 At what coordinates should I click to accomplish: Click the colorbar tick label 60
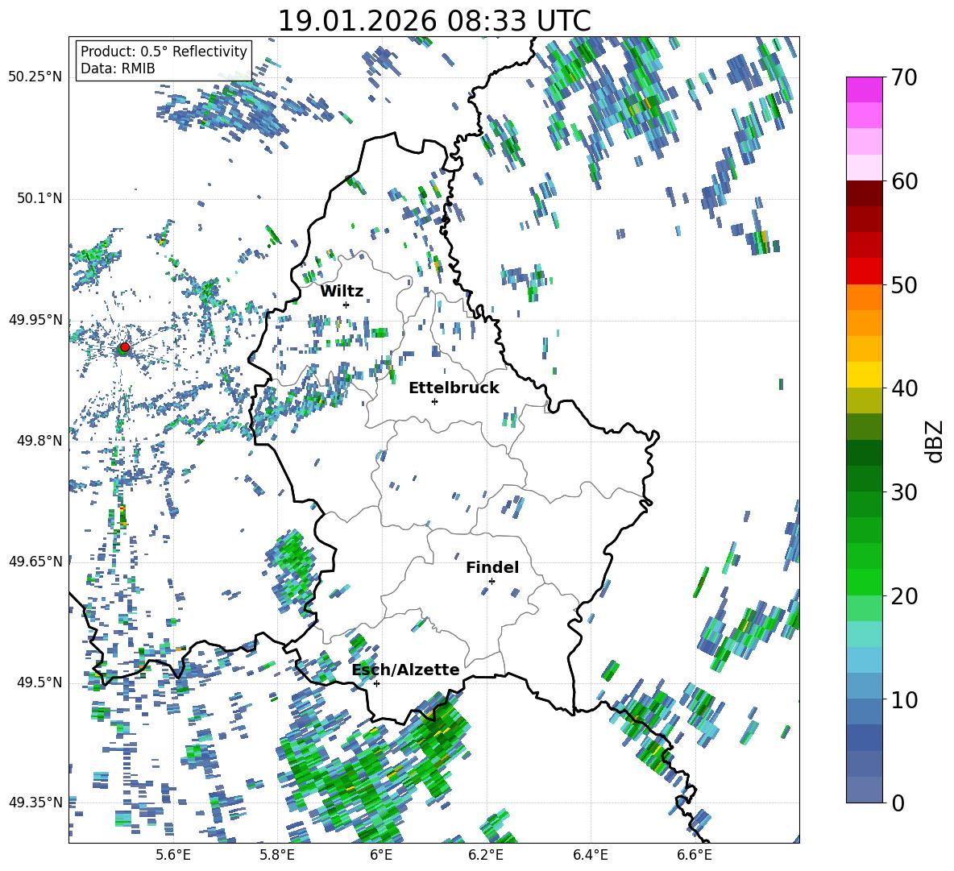(x=904, y=181)
